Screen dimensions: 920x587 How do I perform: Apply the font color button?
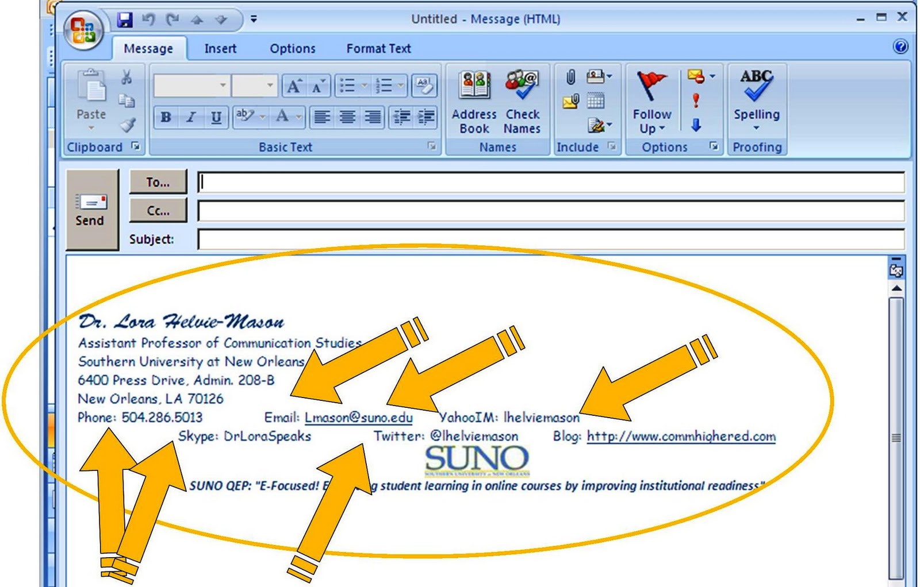(x=282, y=117)
